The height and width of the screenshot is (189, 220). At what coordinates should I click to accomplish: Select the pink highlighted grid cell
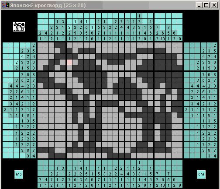pyautogui.click(x=69, y=62)
